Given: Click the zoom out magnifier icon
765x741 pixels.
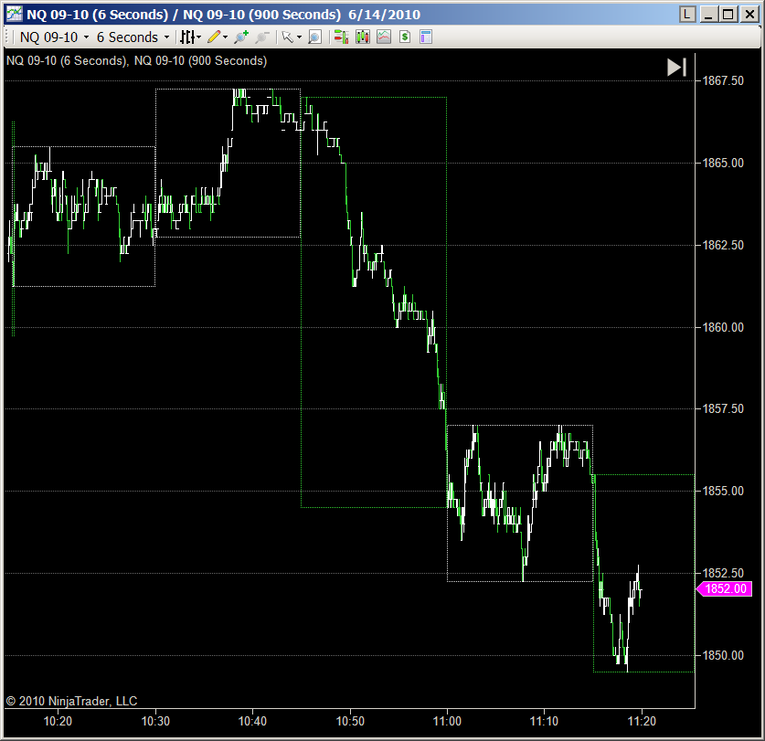Looking at the screenshot, I should click(262, 37).
